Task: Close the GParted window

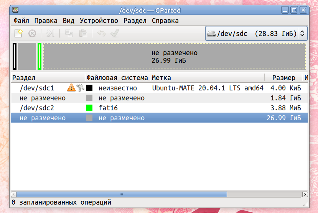Action: [x=303, y=10]
